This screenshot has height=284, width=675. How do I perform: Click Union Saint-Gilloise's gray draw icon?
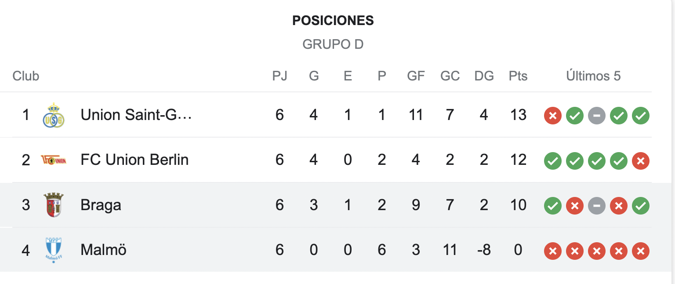click(597, 116)
